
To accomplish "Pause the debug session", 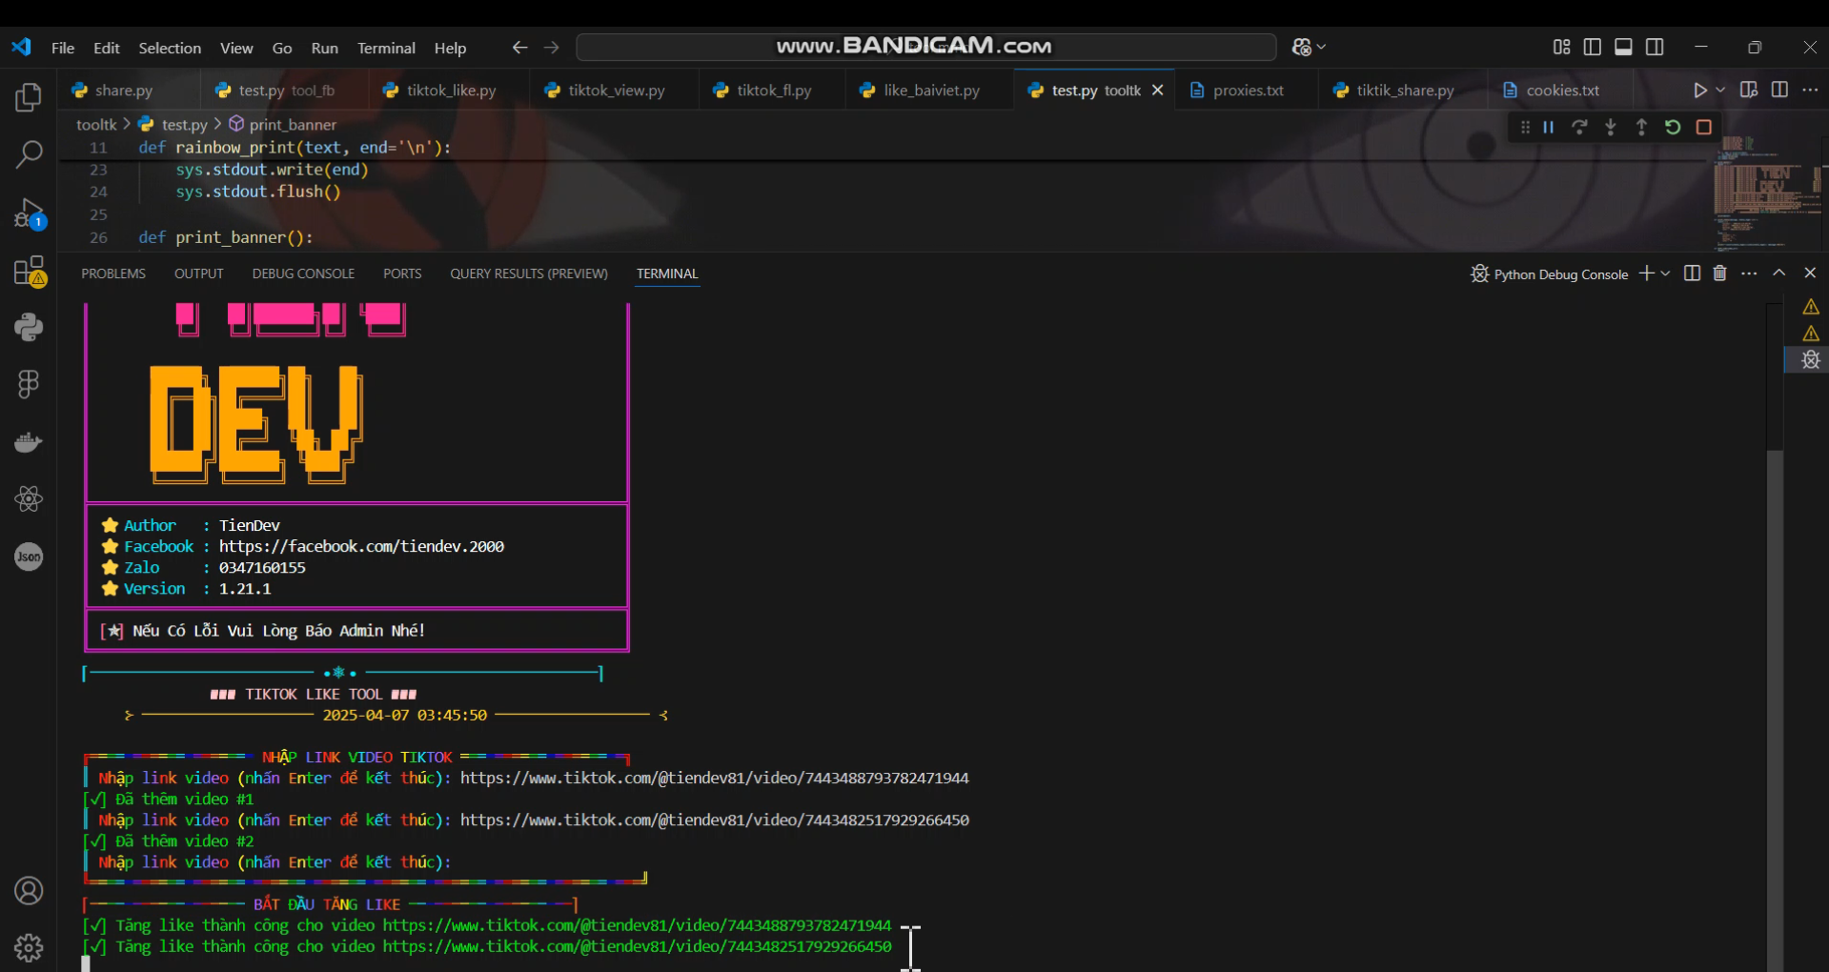I will 1549,128.
